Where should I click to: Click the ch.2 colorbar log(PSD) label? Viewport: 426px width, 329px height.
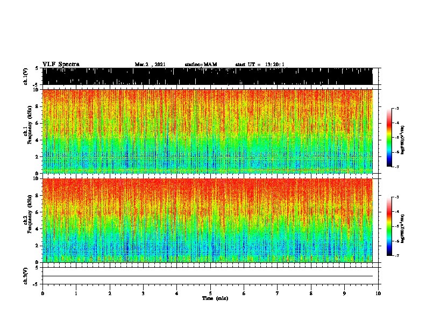click(x=402, y=228)
